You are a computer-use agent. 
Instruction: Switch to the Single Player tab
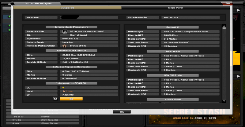[x=175, y=8]
